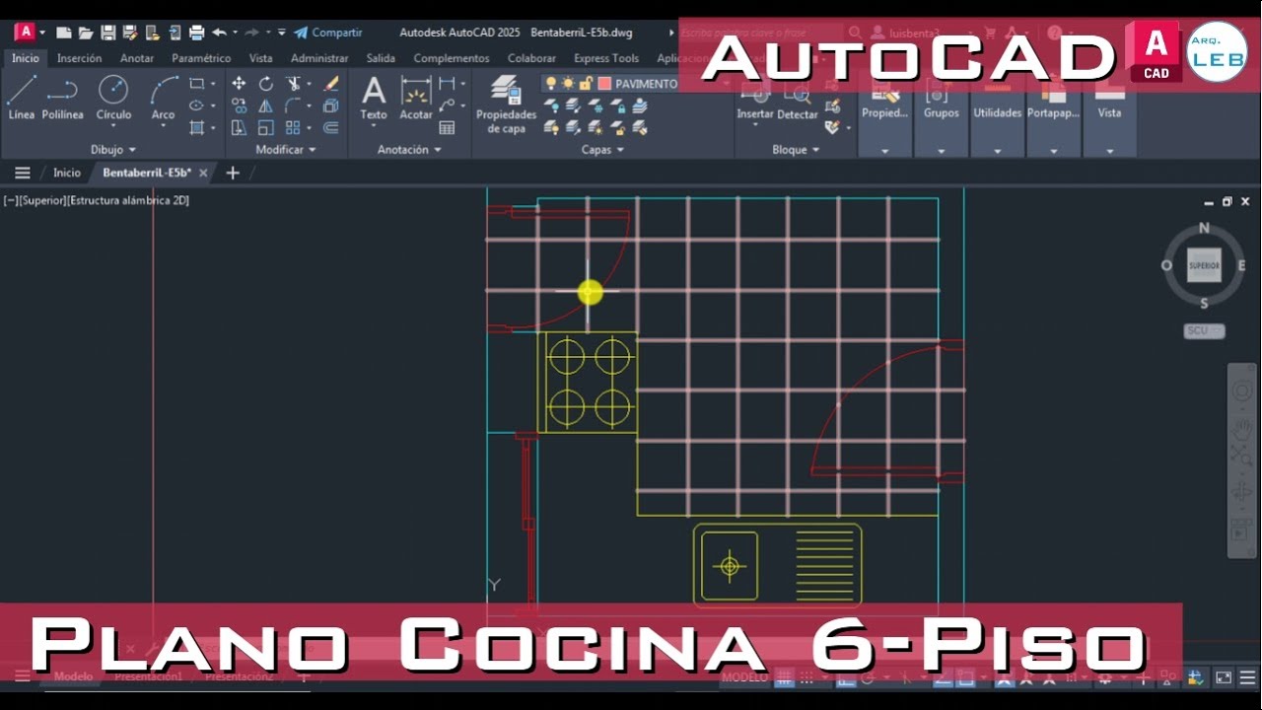Screen dimensions: 1262x710
Task: Open the Vista panel dropdown
Action: (1110, 151)
